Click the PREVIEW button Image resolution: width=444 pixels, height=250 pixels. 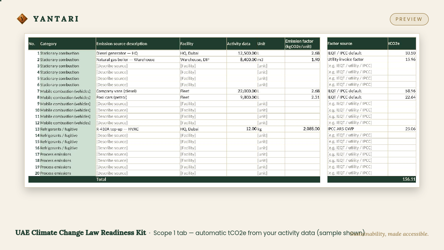pyautogui.click(x=409, y=19)
